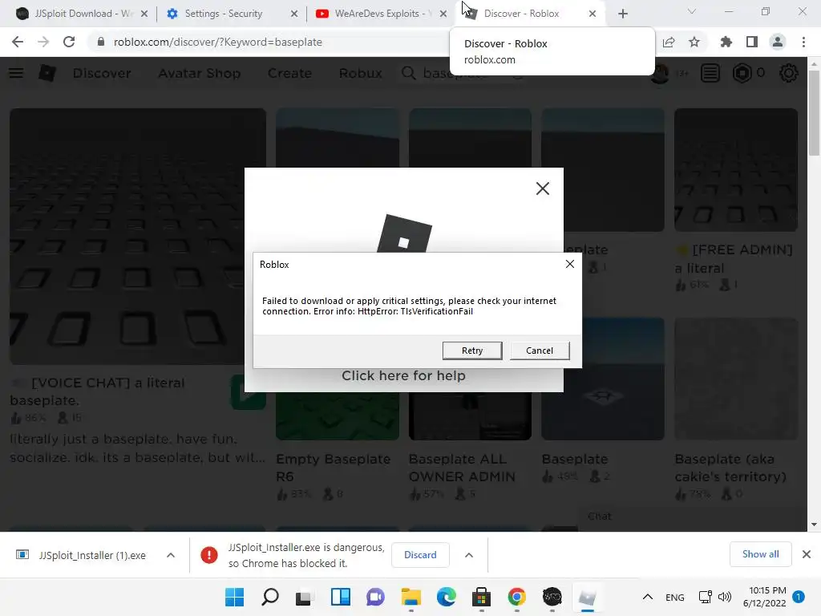The image size is (821, 616).
Task: Close the Chrome downloads bar
Action: 807,554
